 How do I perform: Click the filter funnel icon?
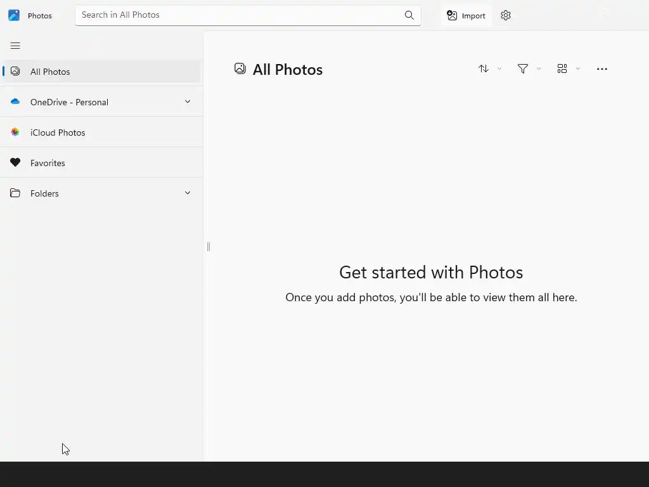pyautogui.click(x=523, y=68)
